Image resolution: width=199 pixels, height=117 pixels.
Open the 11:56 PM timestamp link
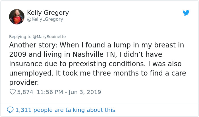(x=49, y=92)
